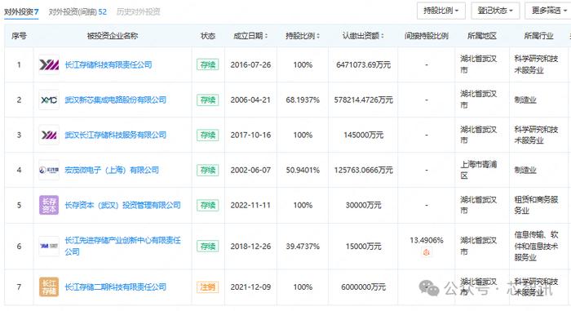Click the 6000000万元 amount

click(x=364, y=287)
